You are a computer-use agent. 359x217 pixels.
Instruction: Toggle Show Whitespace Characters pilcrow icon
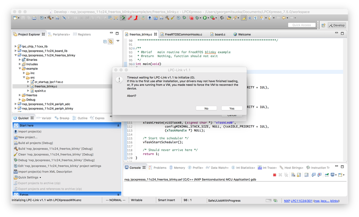click(x=255, y=18)
